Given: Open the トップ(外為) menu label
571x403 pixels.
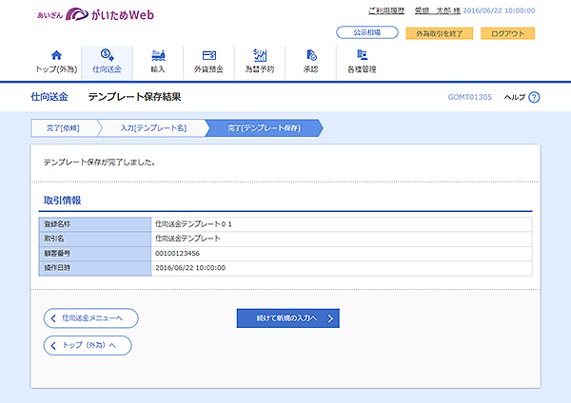Looking at the screenshot, I should [x=56, y=69].
